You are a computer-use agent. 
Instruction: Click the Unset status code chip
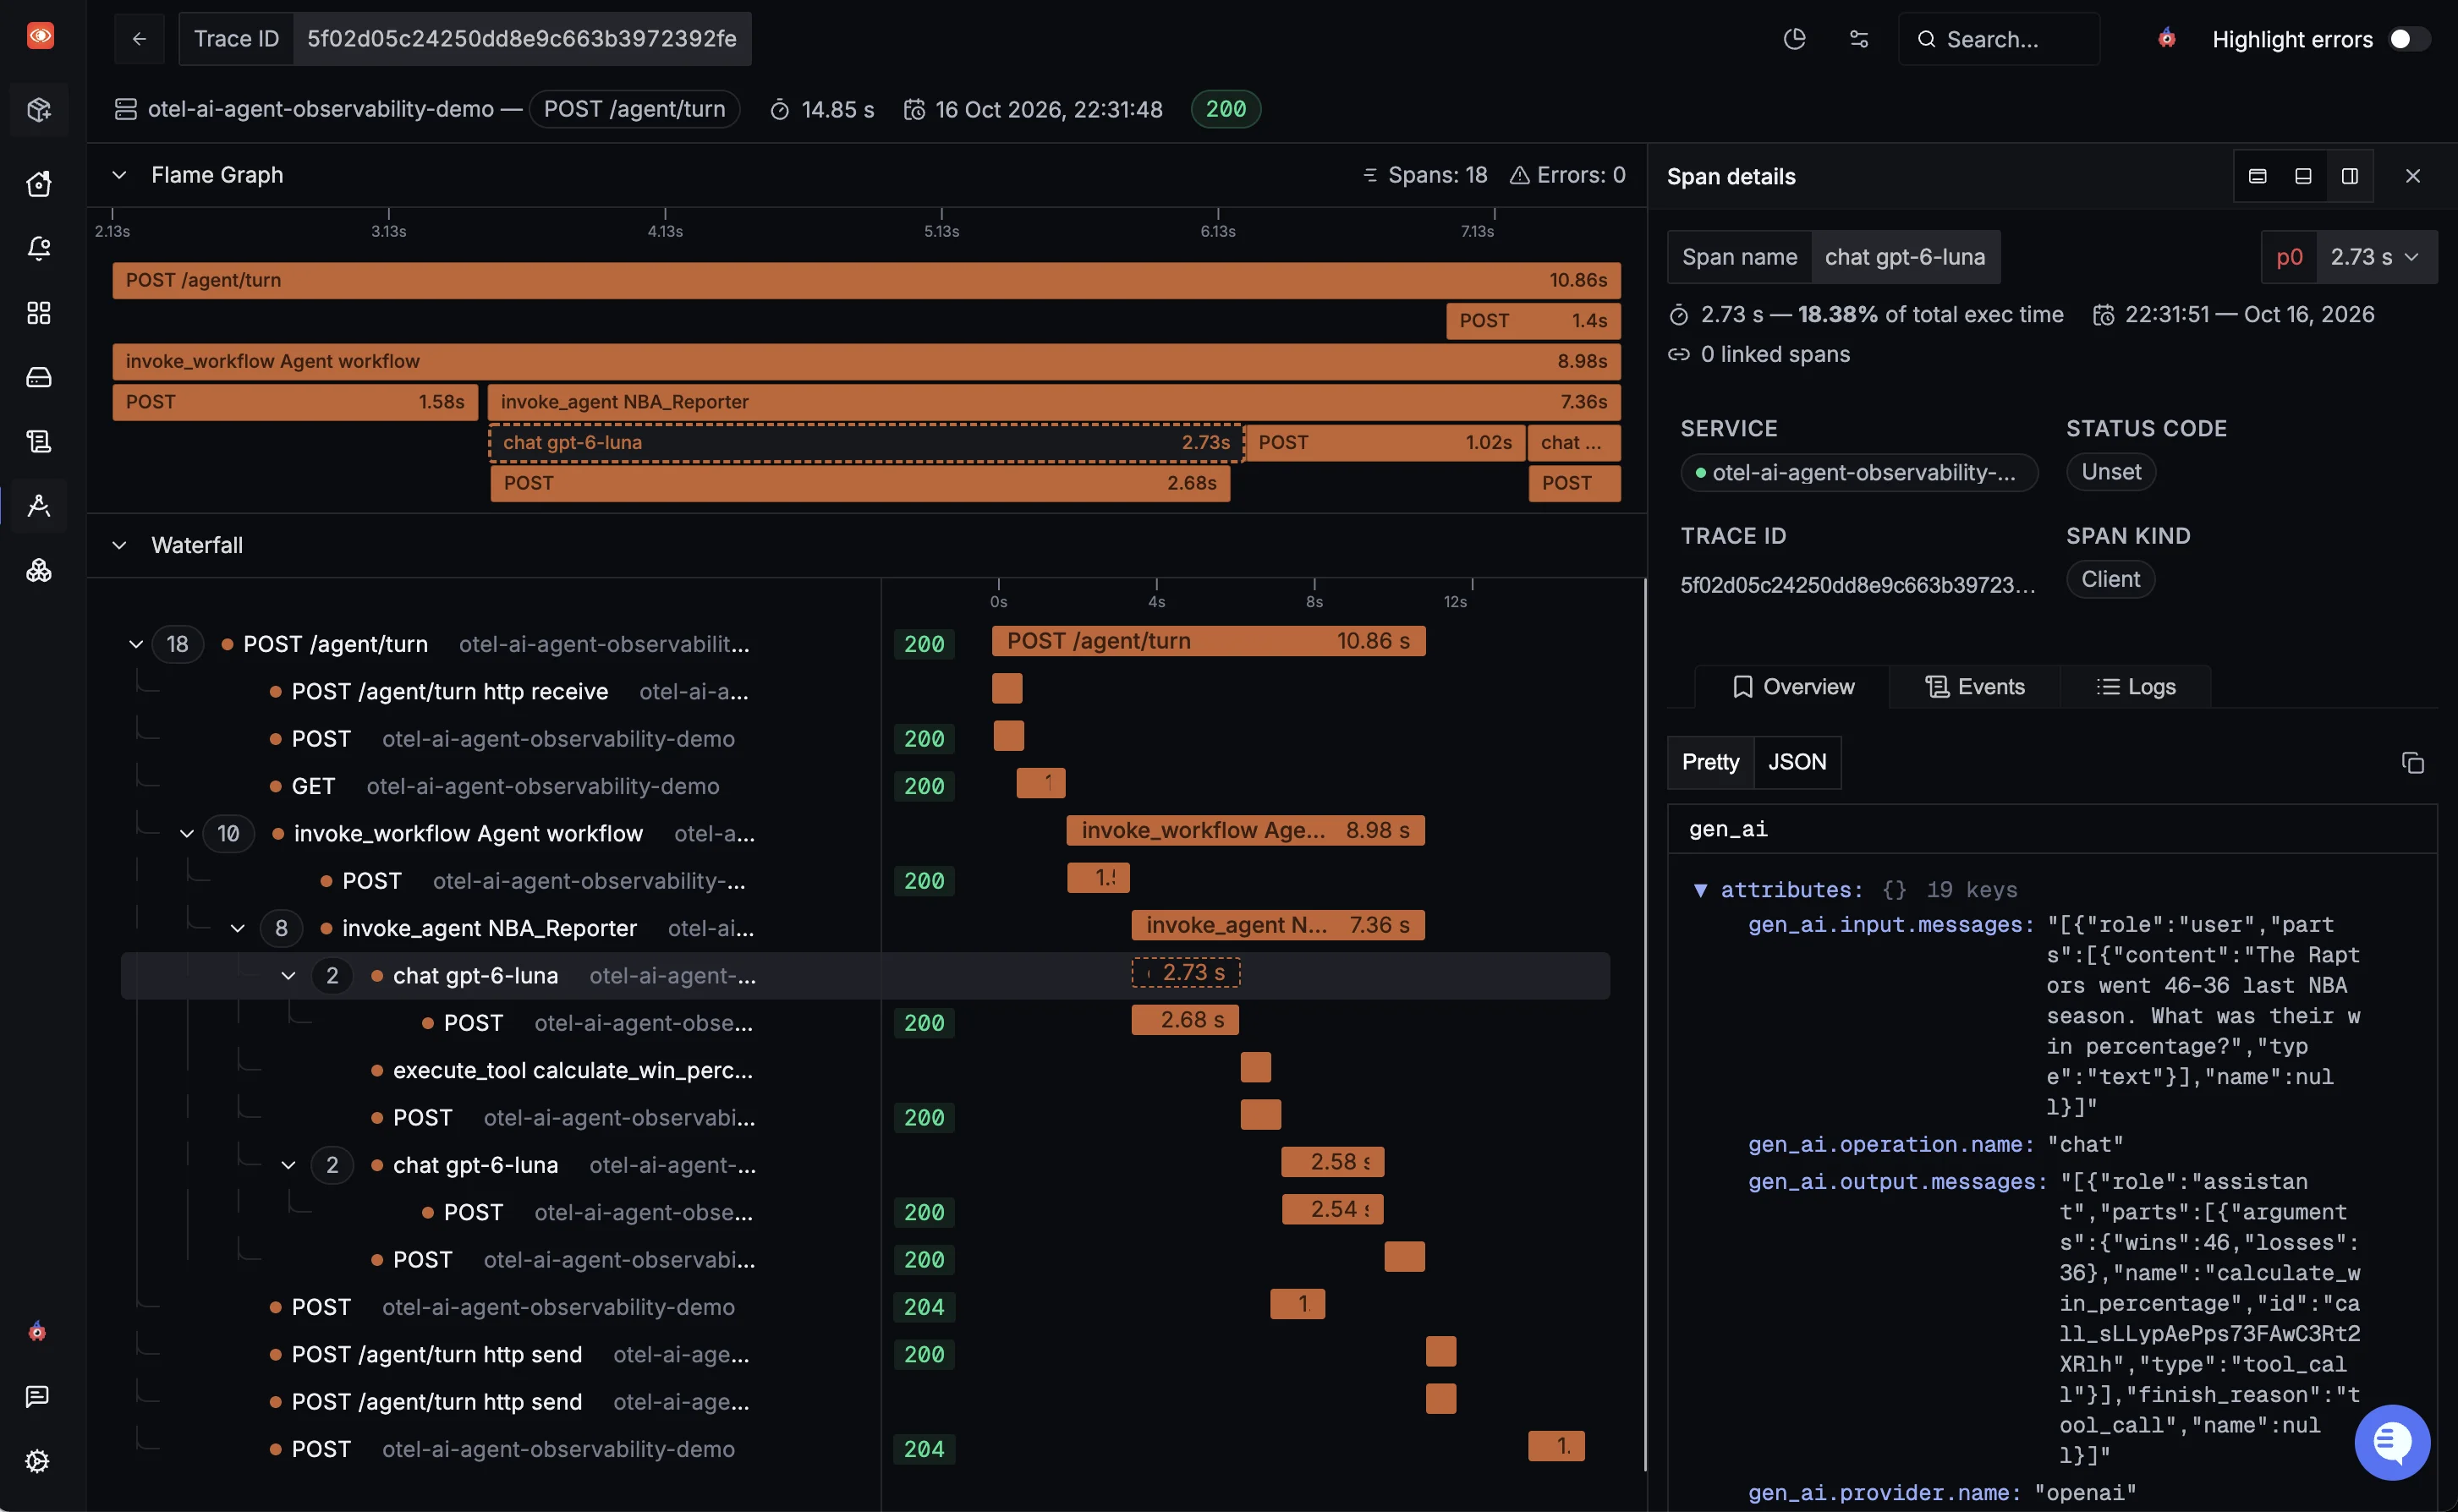click(2111, 472)
